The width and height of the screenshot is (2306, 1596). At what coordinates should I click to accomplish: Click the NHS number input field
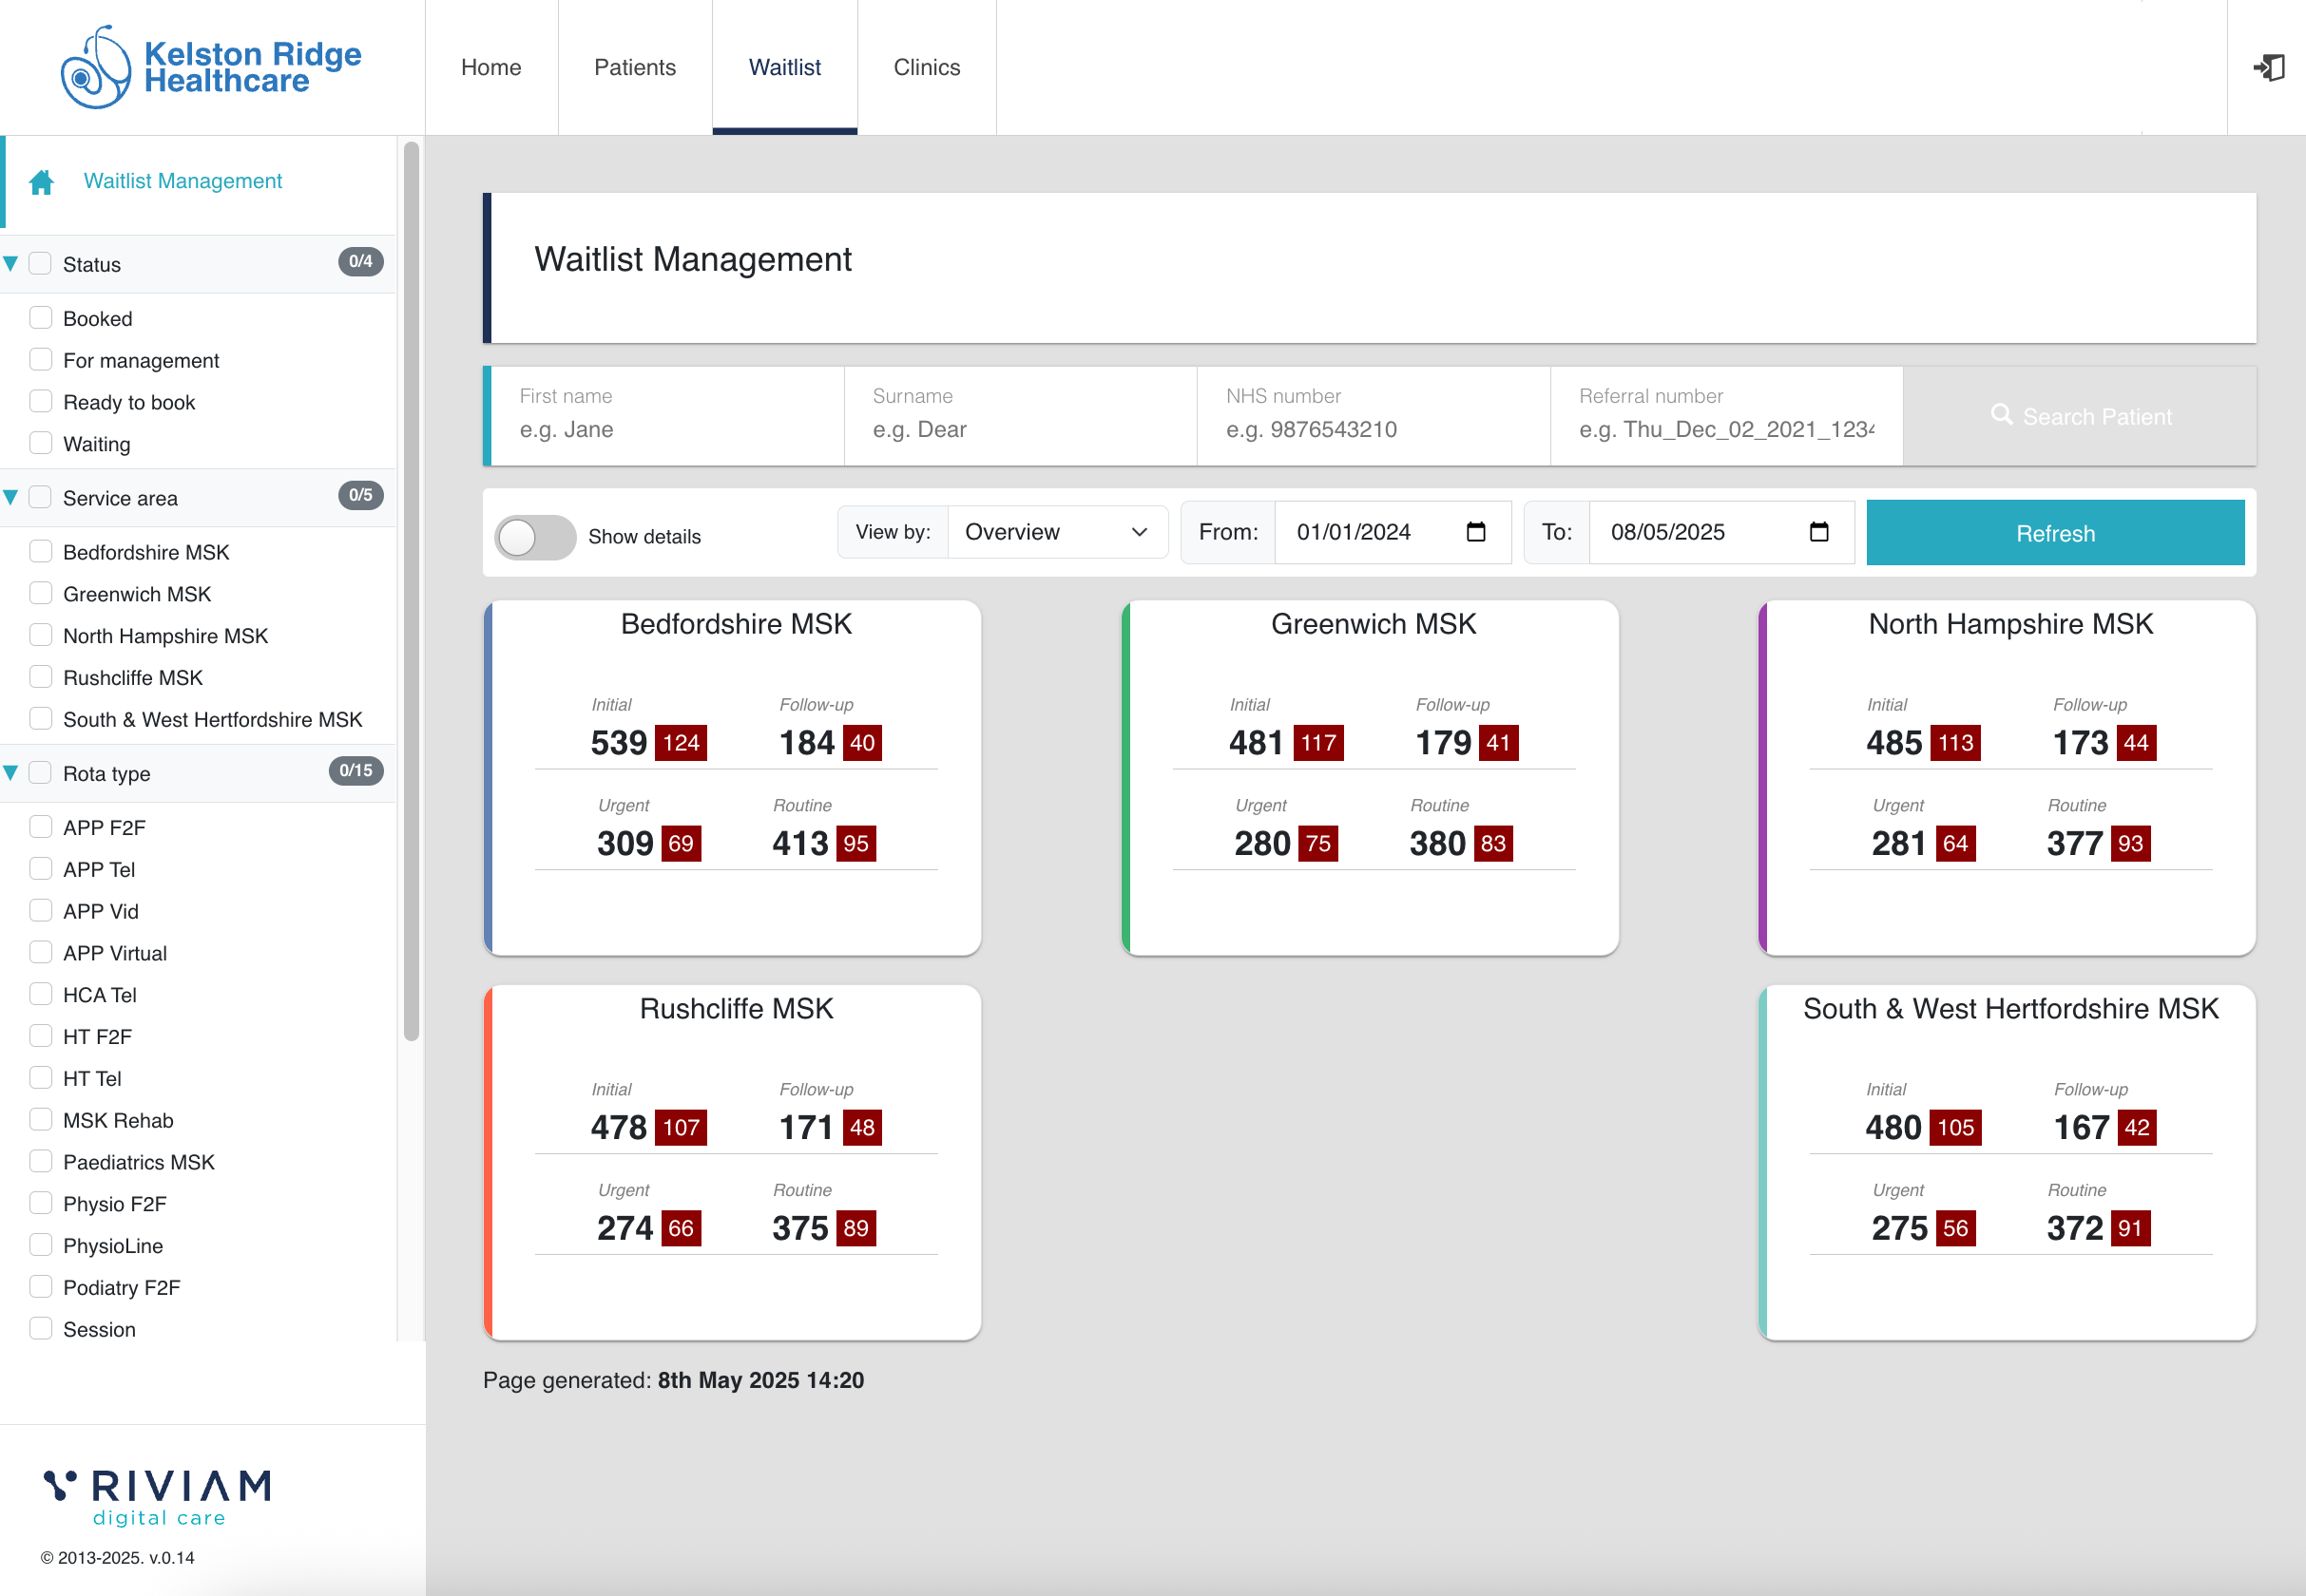tap(1372, 429)
